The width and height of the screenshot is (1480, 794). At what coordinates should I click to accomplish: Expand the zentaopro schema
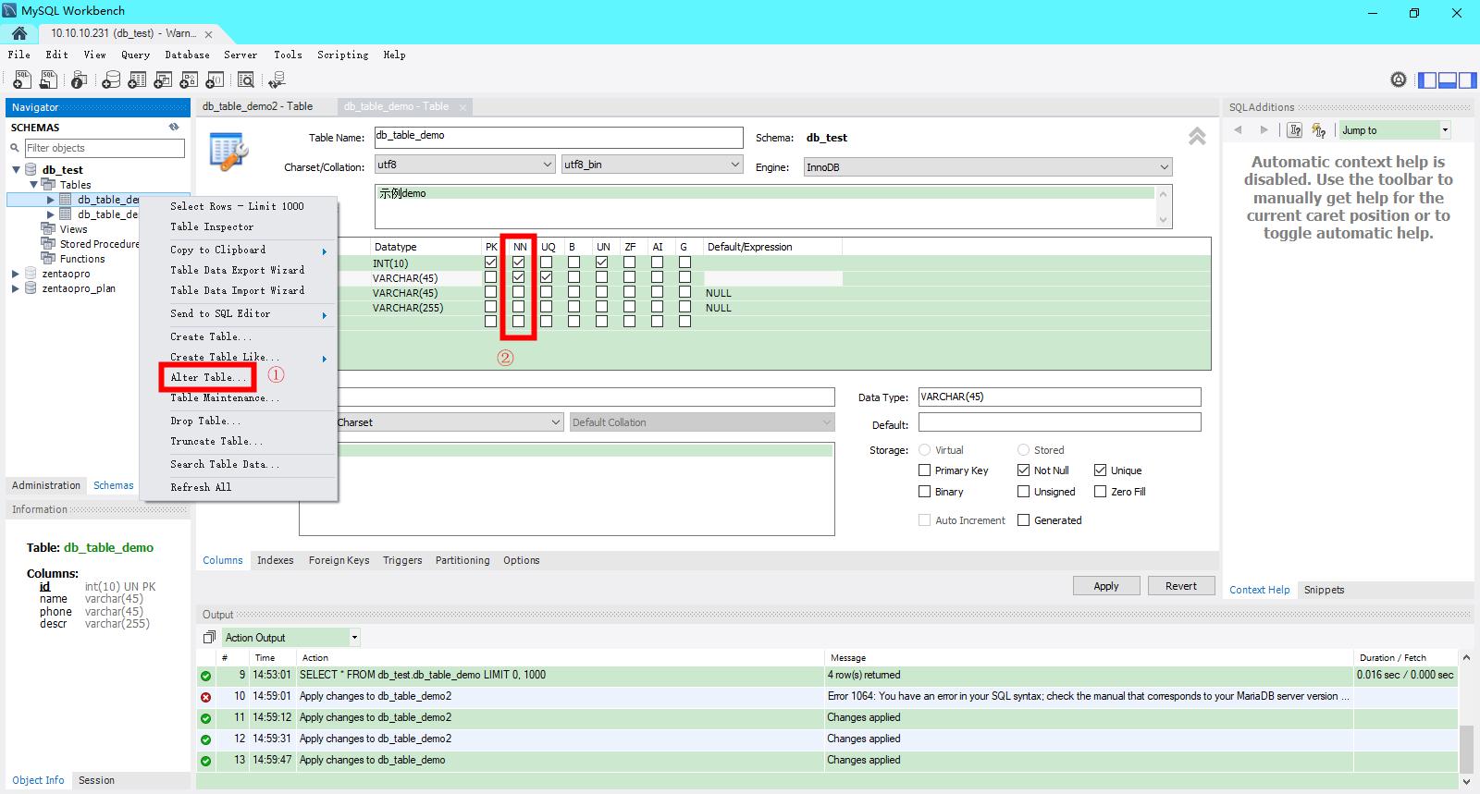(x=16, y=274)
